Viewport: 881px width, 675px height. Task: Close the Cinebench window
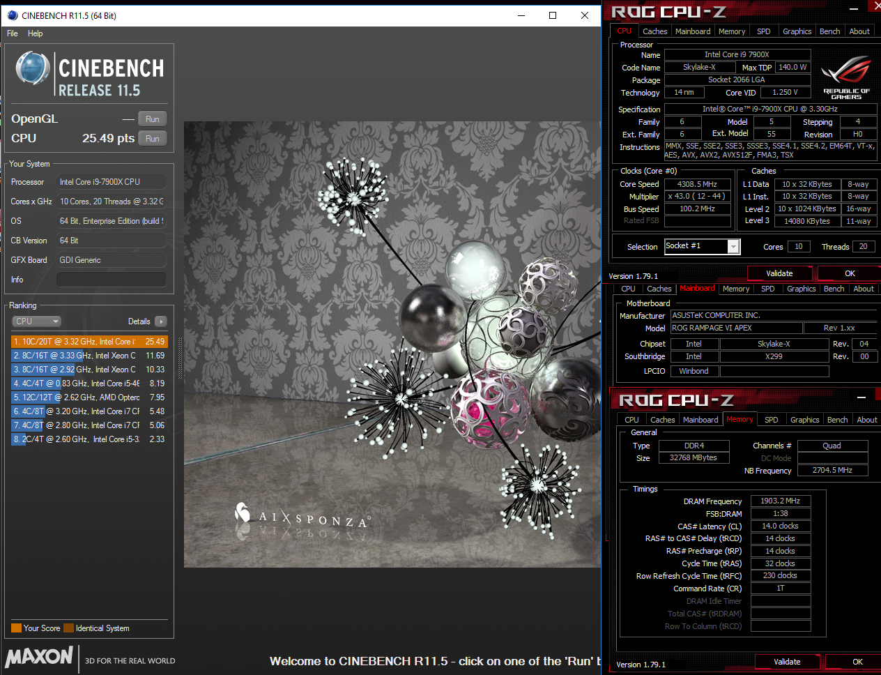585,15
